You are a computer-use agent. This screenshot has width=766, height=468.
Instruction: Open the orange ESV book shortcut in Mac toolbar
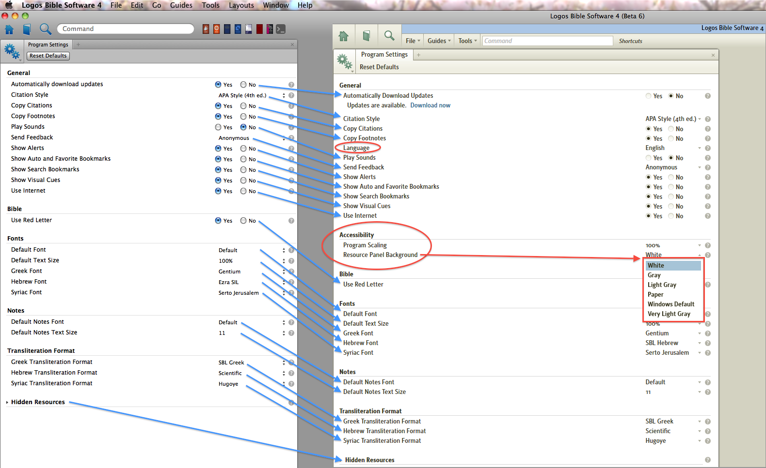[x=216, y=29]
